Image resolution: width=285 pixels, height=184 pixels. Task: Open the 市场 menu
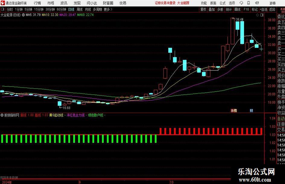51,3
